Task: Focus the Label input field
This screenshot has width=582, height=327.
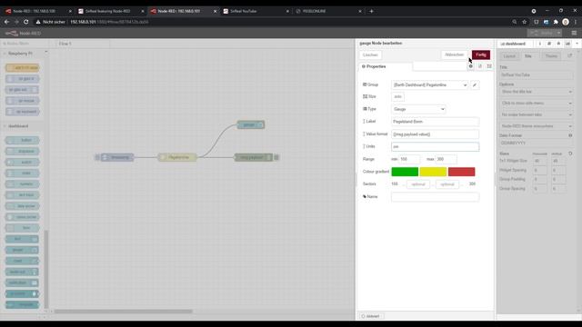Action: tap(435, 122)
